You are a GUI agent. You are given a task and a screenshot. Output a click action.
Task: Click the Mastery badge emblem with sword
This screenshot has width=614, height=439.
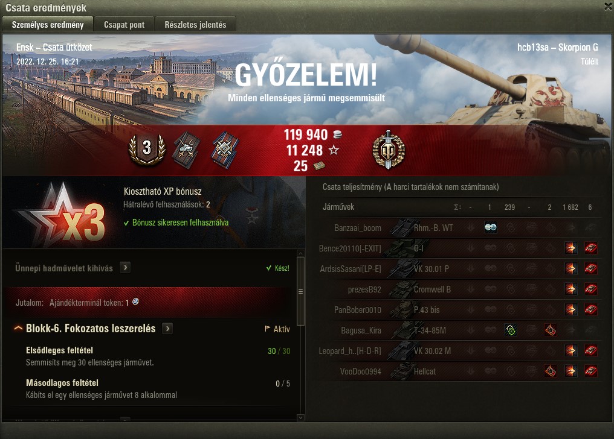389,150
